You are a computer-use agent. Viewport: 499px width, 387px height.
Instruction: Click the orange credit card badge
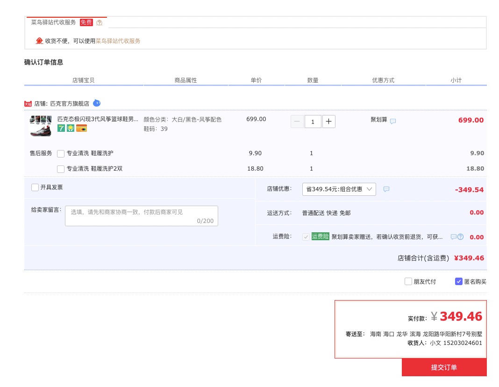(x=81, y=128)
